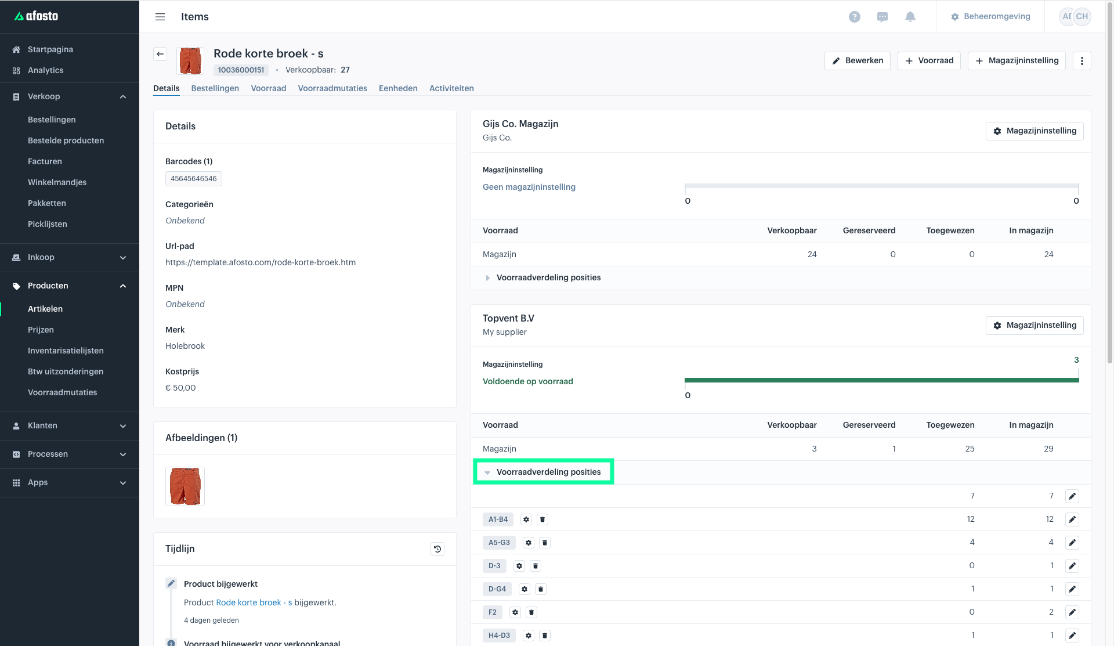Open settings gear for position H4-D3

(x=529, y=636)
